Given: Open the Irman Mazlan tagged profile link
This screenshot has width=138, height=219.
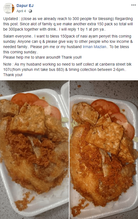Looking at the screenshot, I should click(x=95, y=47).
